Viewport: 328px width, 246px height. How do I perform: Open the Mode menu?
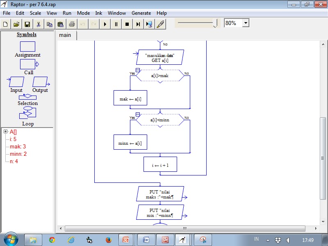pyautogui.click(x=83, y=13)
